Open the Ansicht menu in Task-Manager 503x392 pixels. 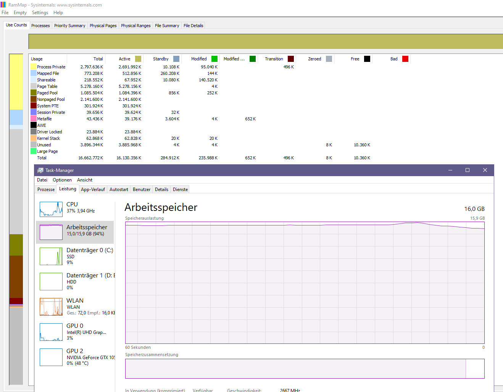tap(85, 180)
